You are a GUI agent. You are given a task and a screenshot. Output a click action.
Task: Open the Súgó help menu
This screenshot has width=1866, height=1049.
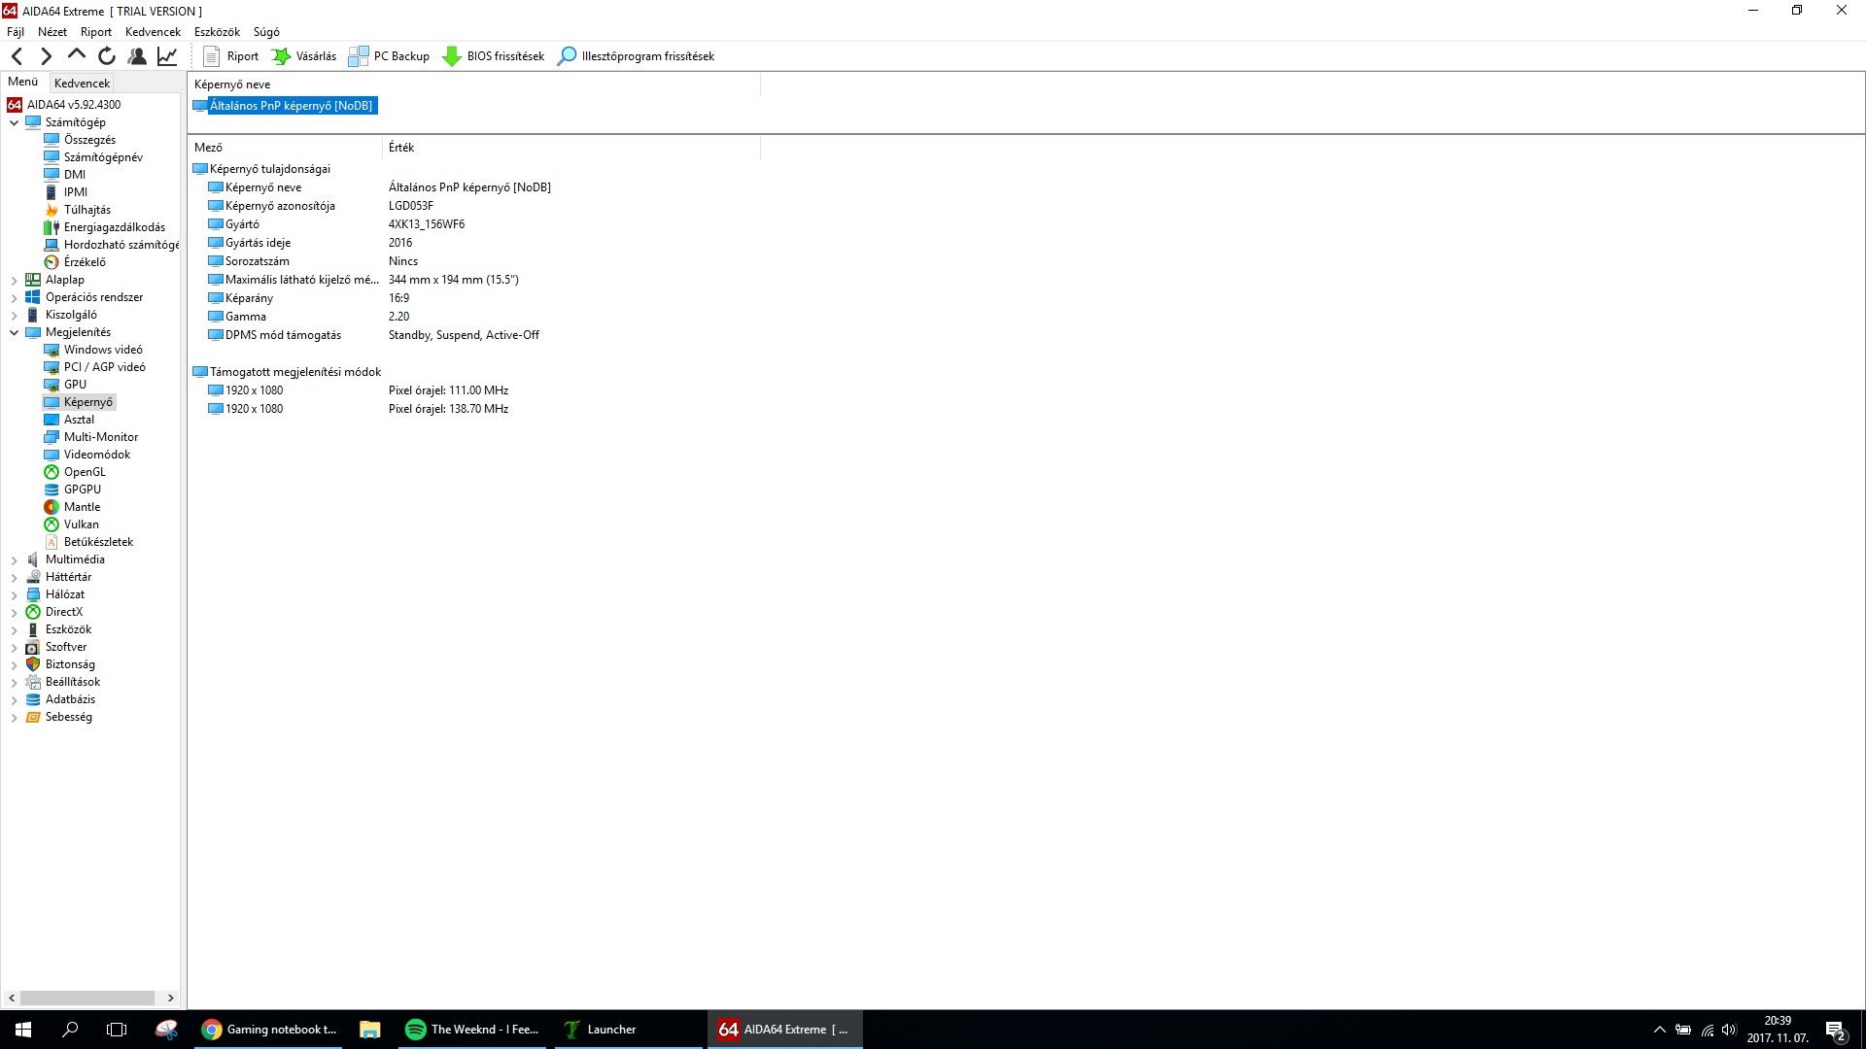coord(266,32)
